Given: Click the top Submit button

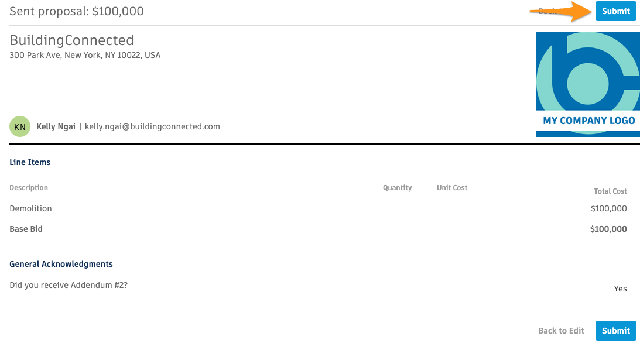Looking at the screenshot, I should click(x=615, y=11).
